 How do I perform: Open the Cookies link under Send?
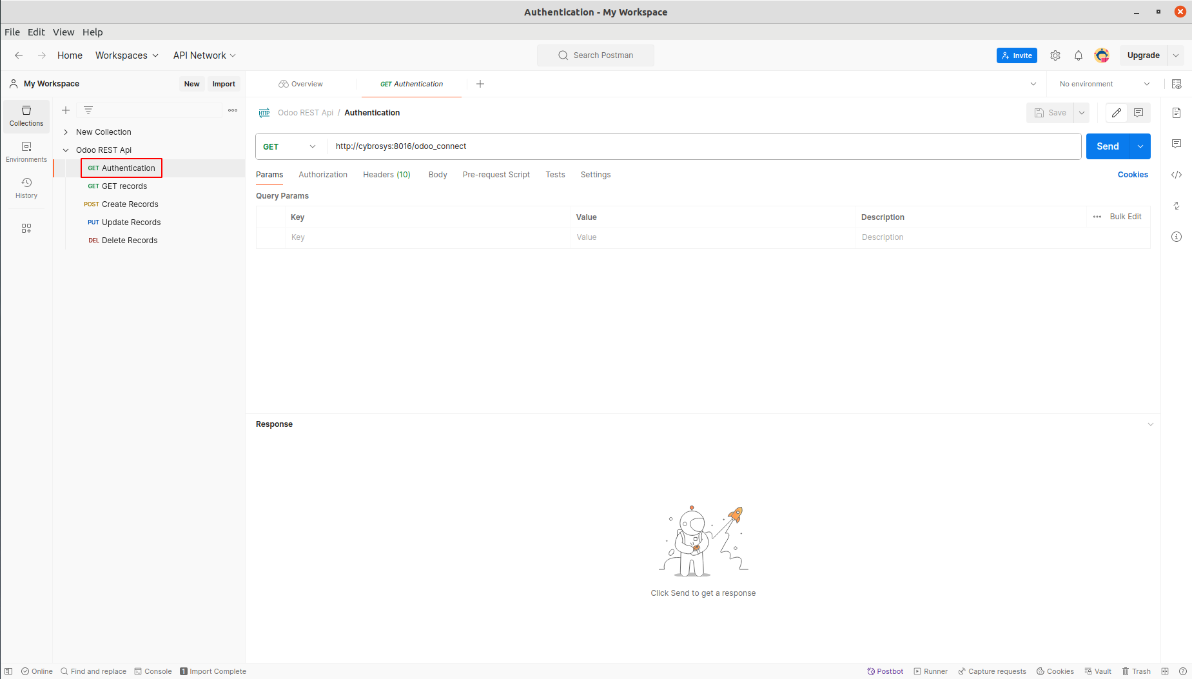(x=1133, y=175)
